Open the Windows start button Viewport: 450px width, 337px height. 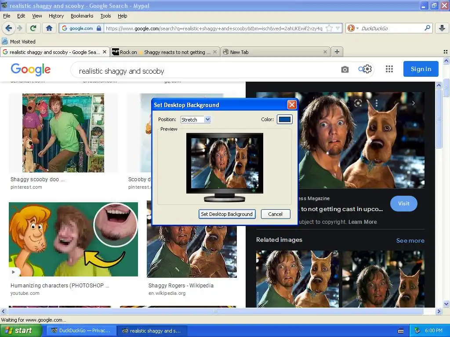point(21,330)
